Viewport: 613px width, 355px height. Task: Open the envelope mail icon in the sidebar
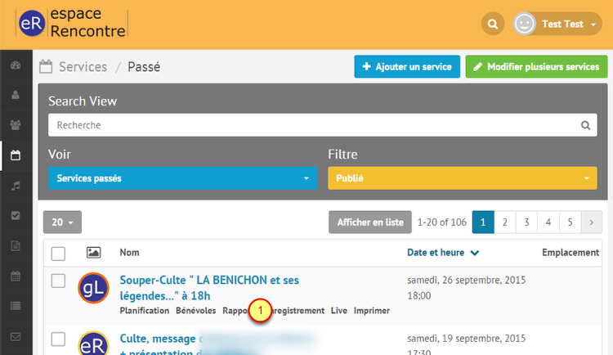16,337
